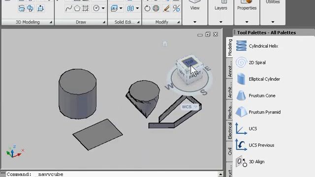The height and width of the screenshot is (177, 315).
Task: Expand the 3D Modeling panel
Action: click(x=51, y=22)
